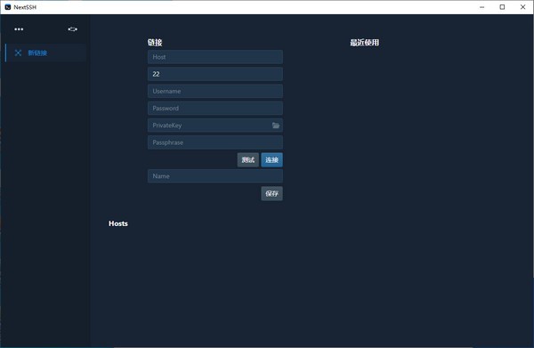Maximize the NextSSH window
The height and width of the screenshot is (348, 534).
pyautogui.click(x=502, y=7)
